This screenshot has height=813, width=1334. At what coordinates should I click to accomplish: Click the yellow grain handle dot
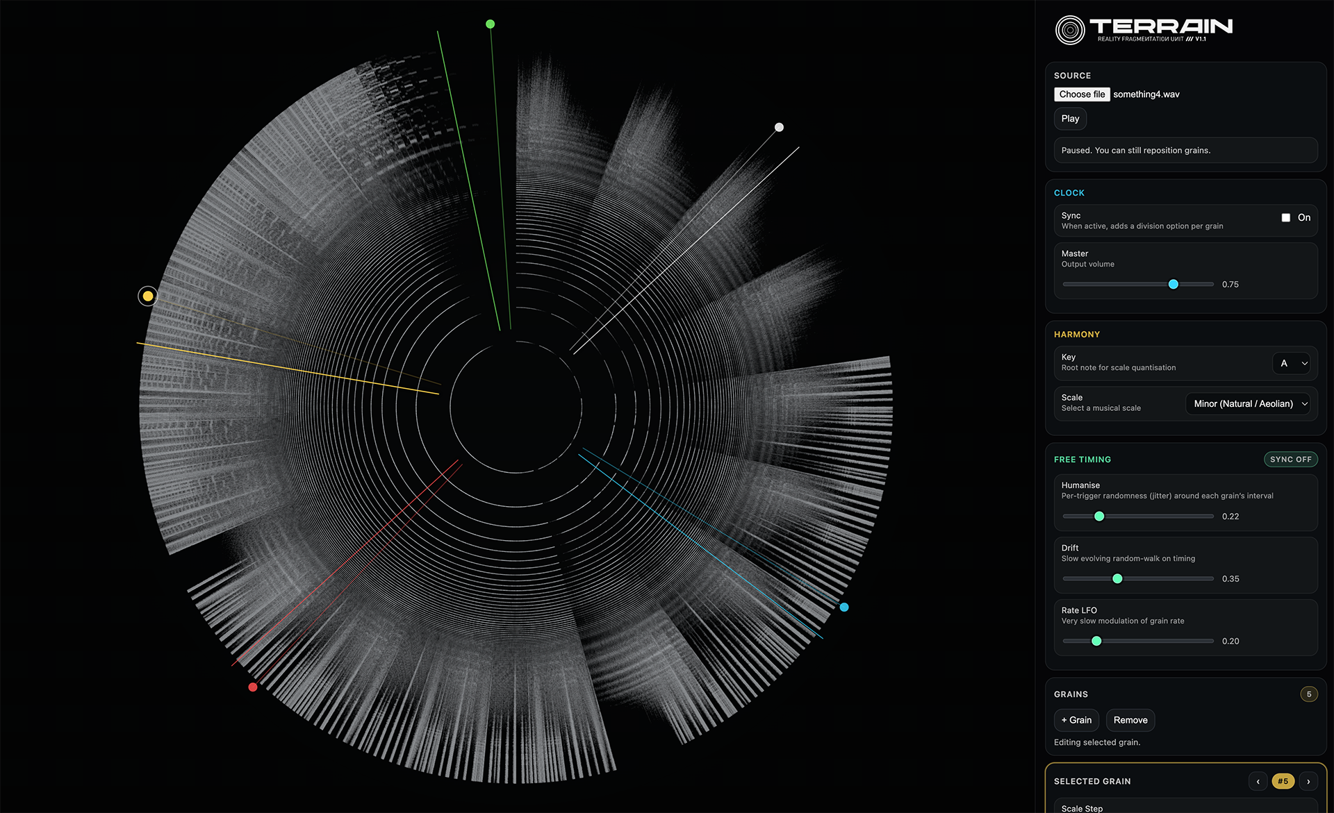click(147, 296)
